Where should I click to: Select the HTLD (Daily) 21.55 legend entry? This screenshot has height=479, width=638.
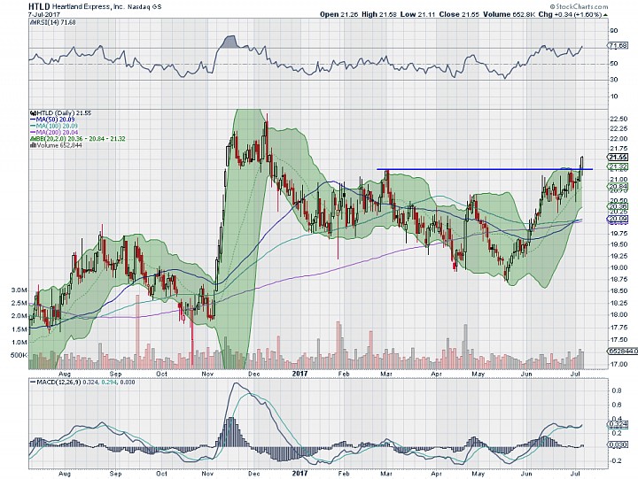65,112
